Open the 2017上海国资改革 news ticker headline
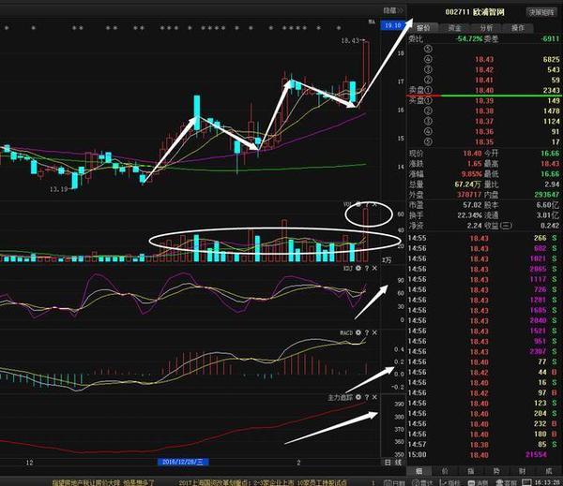The image size is (563, 486). point(263,482)
